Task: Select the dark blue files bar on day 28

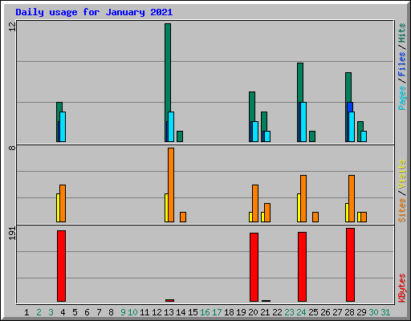Action: click(350, 107)
